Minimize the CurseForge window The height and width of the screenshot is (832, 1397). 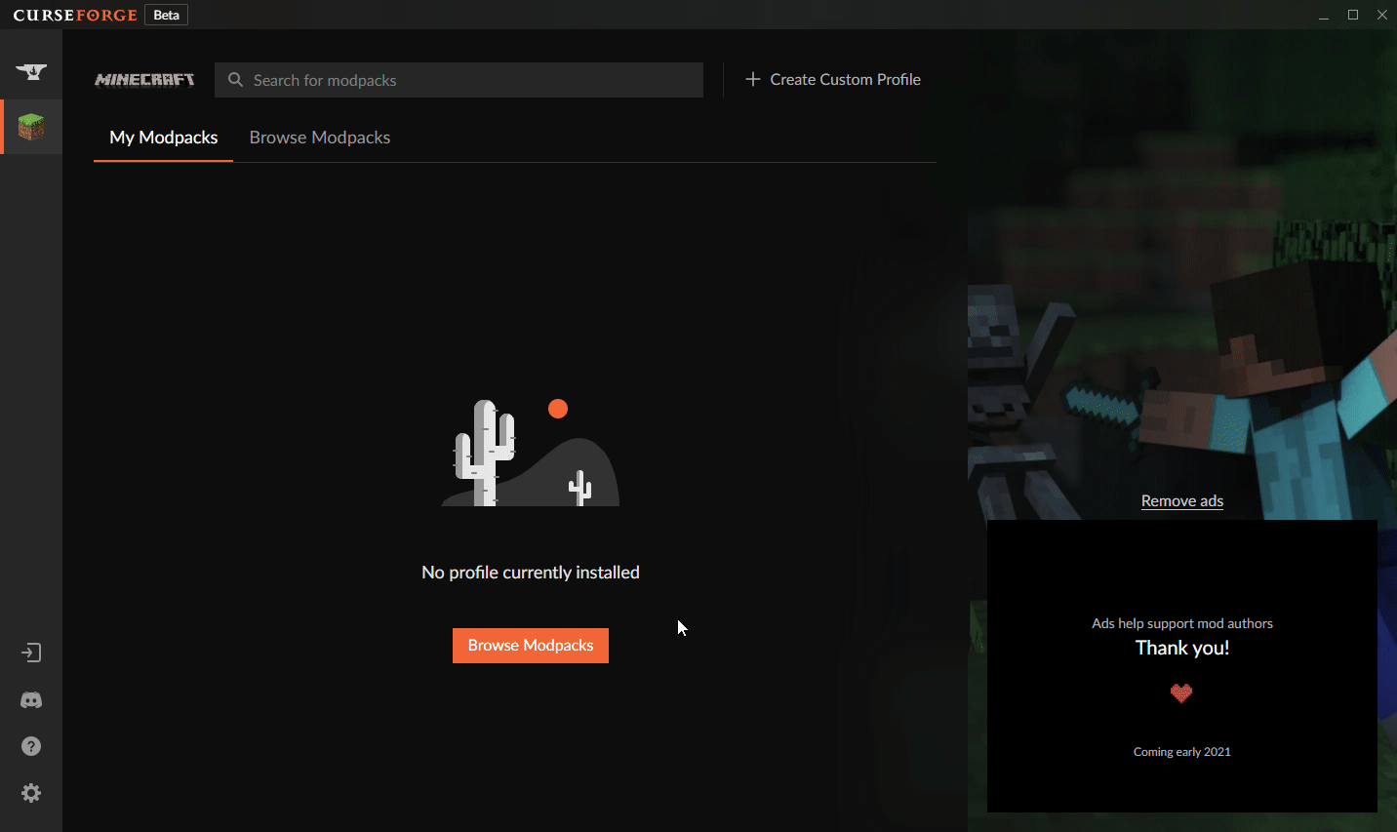pos(1324,15)
